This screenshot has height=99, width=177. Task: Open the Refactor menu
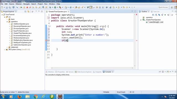(19, 4)
